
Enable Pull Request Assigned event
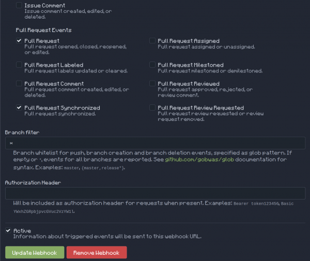click(152, 41)
